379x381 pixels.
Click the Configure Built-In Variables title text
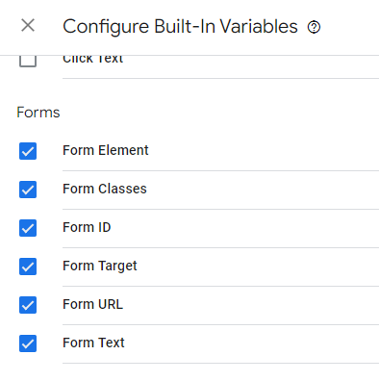tap(180, 26)
